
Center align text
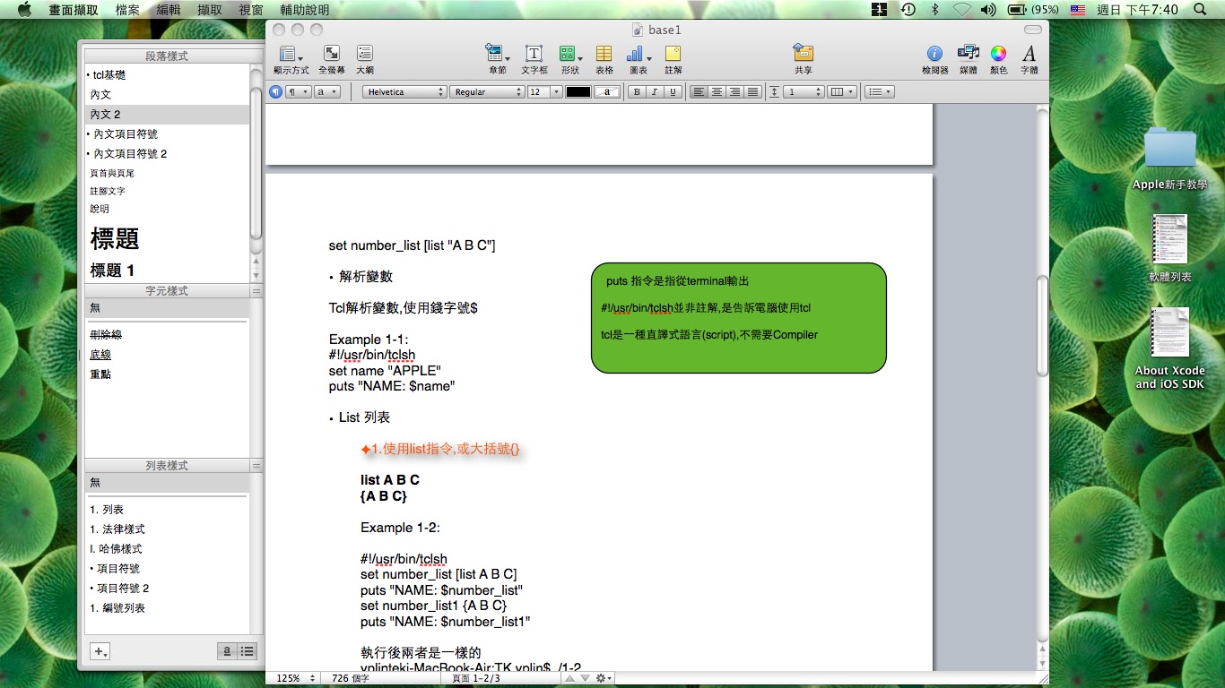pyautogui.click(x=717, y=91)
